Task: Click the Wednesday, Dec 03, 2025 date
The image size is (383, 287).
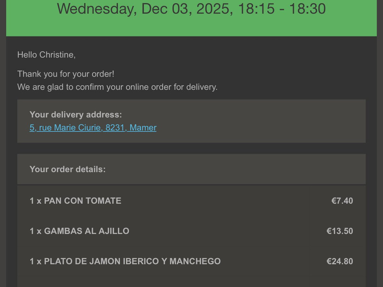Action: pyautogui.click(x=145, y=9)
